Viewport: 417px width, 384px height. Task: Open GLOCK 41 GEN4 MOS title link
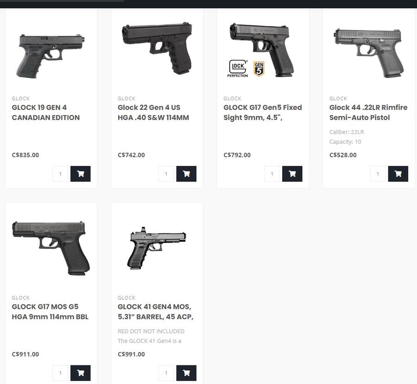(155, 312)
